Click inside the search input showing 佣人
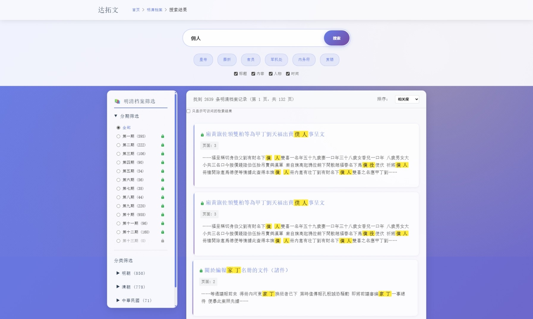533x319 pixels. (x=253, y=38)
